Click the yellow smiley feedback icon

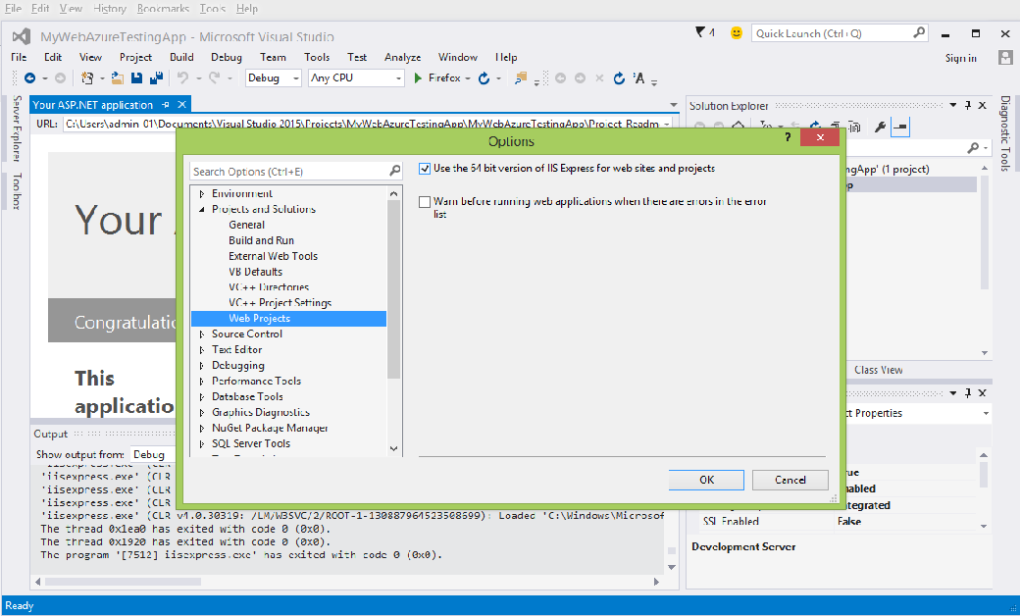[736, 32]
